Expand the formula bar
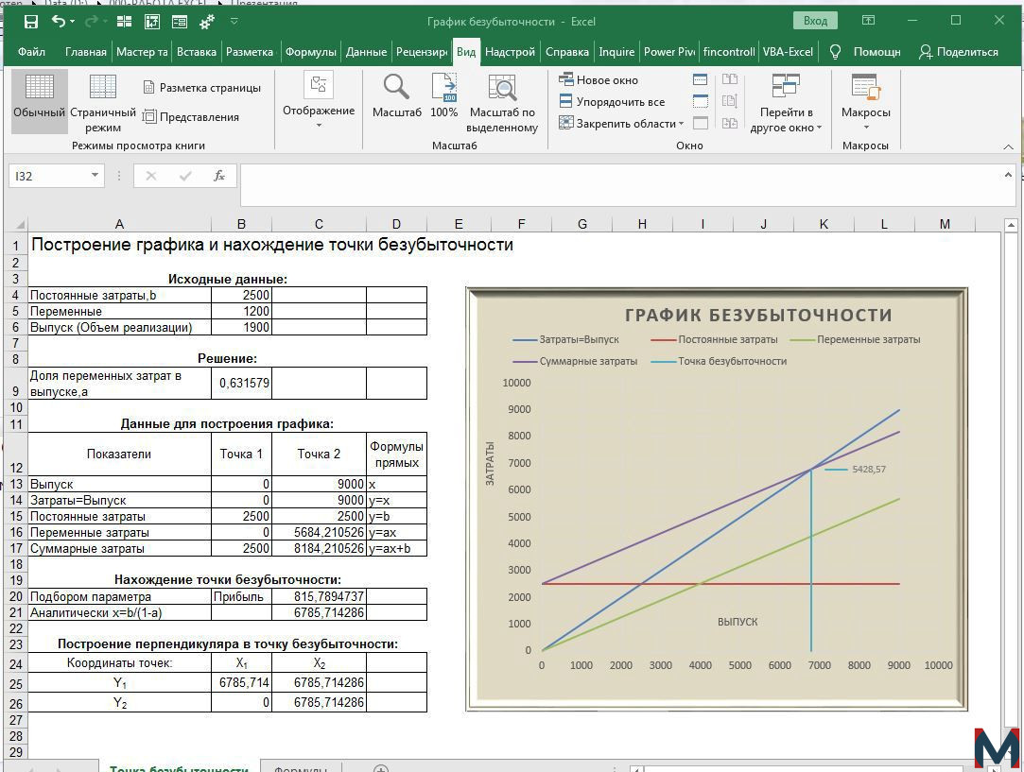Screen dimensions: 1024x772 (1008, 175)
